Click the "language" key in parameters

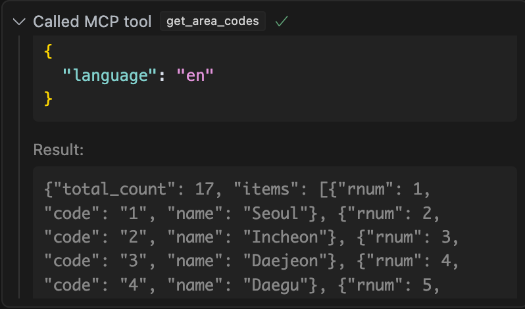109,75
